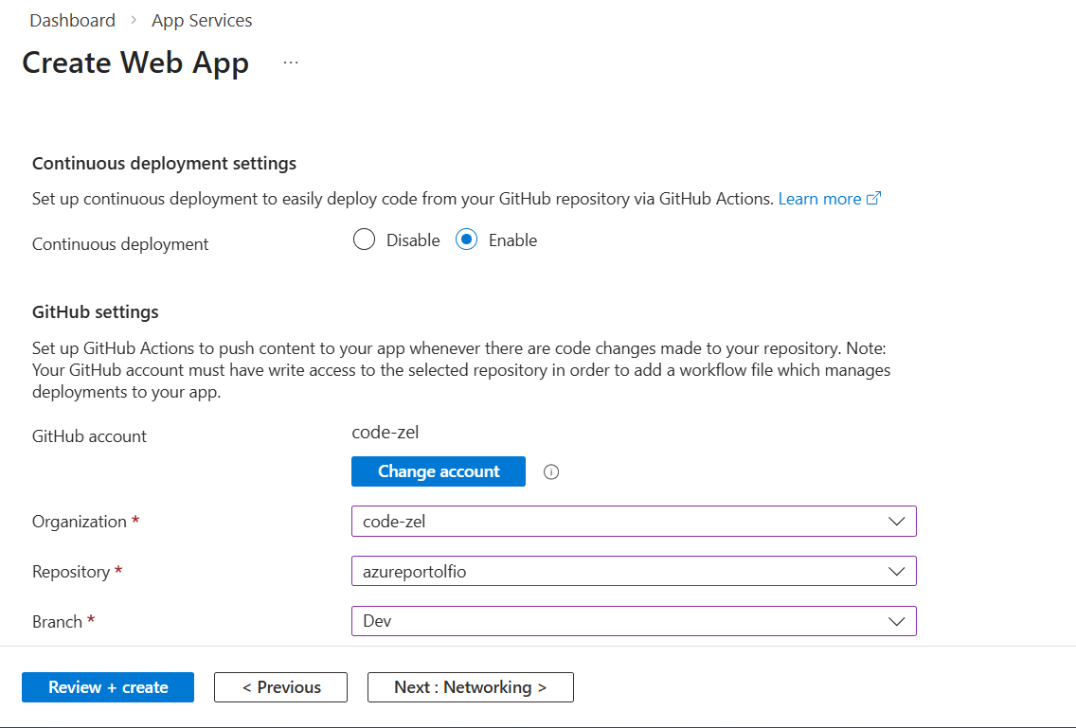This screenshot has width=1076, height=728.
Task: Open the Repository dropdown showing azureportolfio
Action: pyautogui.click(x=633, y=572)
